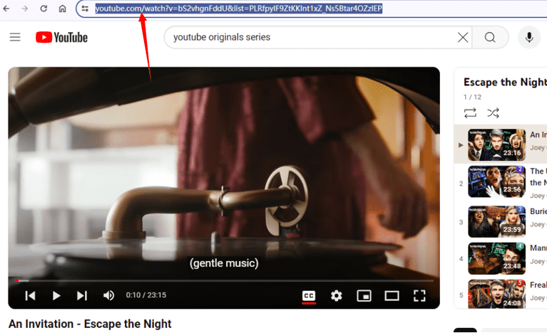Enter full screen mode
547x333 pixels.
(x=419, y=295)
